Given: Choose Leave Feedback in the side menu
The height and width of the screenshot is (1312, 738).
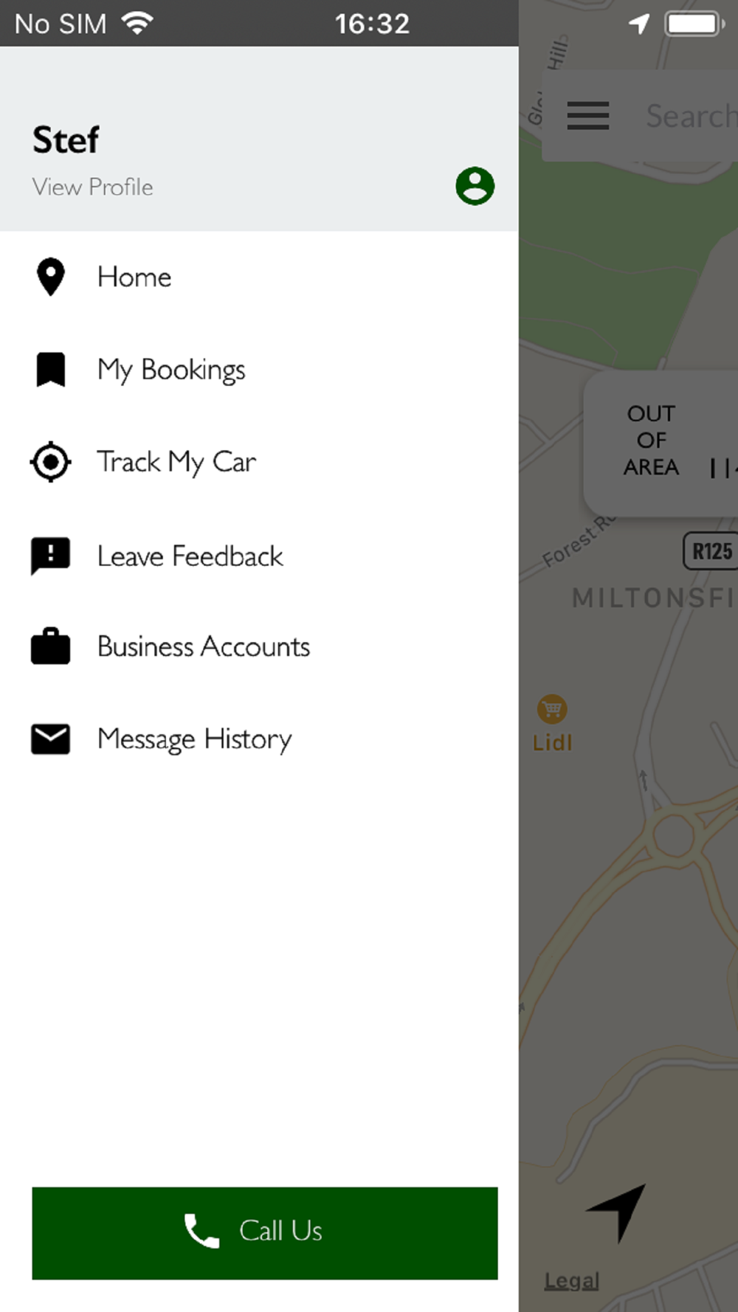Looking at the screenshot, I should click(x=259, y=556).
